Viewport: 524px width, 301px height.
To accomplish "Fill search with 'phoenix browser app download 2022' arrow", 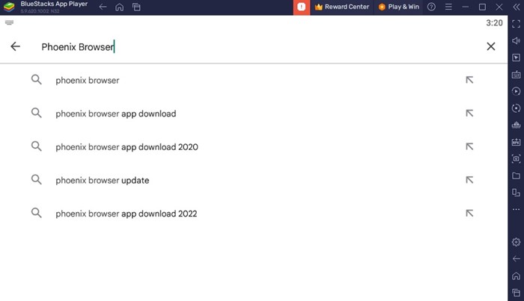I will coord(469,214).
